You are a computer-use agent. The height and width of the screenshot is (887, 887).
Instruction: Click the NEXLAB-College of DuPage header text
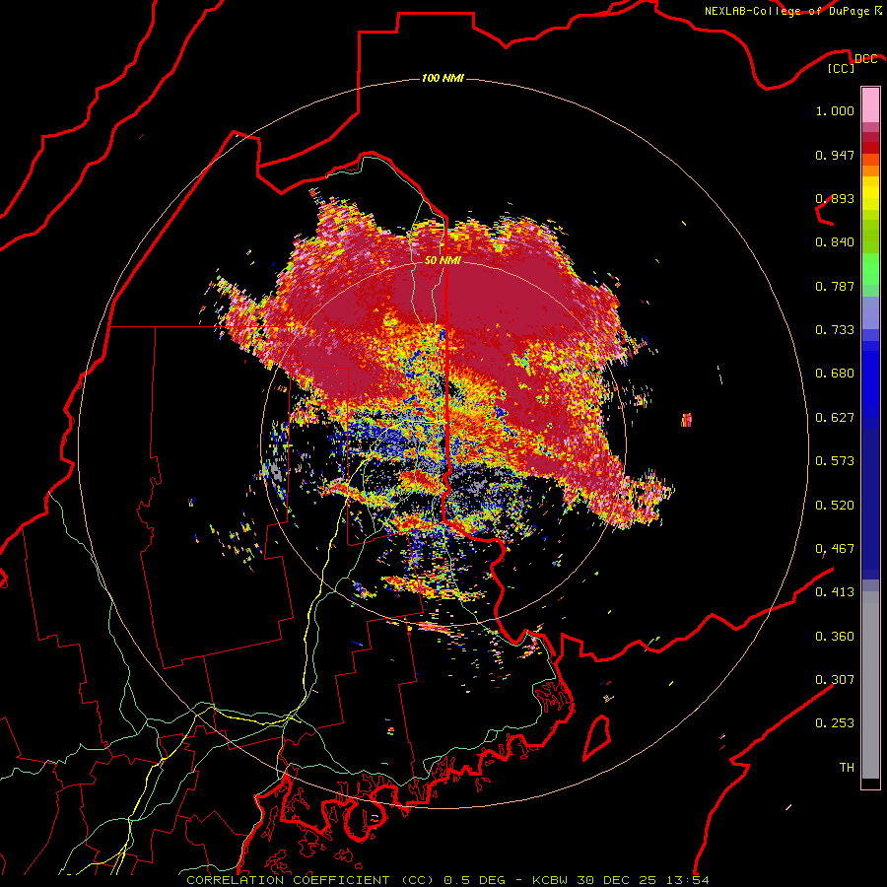786,11
